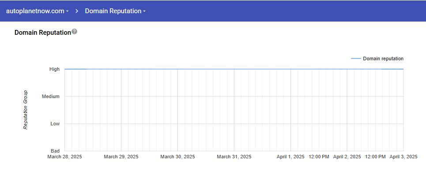Select March 29, 2025 on the date axis

coord(121,157)
